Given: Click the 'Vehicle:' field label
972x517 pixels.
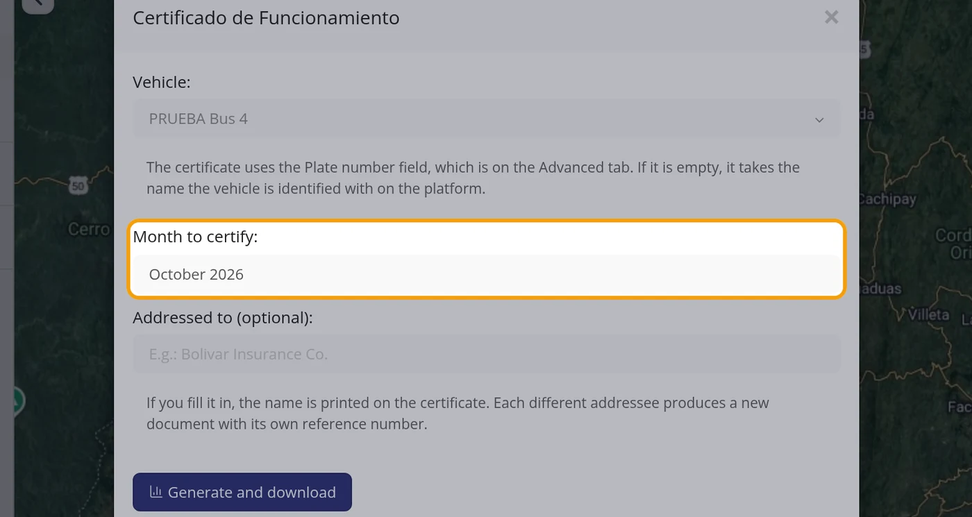Looking at the screenshot, I should point(162,82).
